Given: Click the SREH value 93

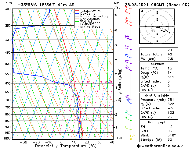Looking at the screenshot, I should point(170,131).
